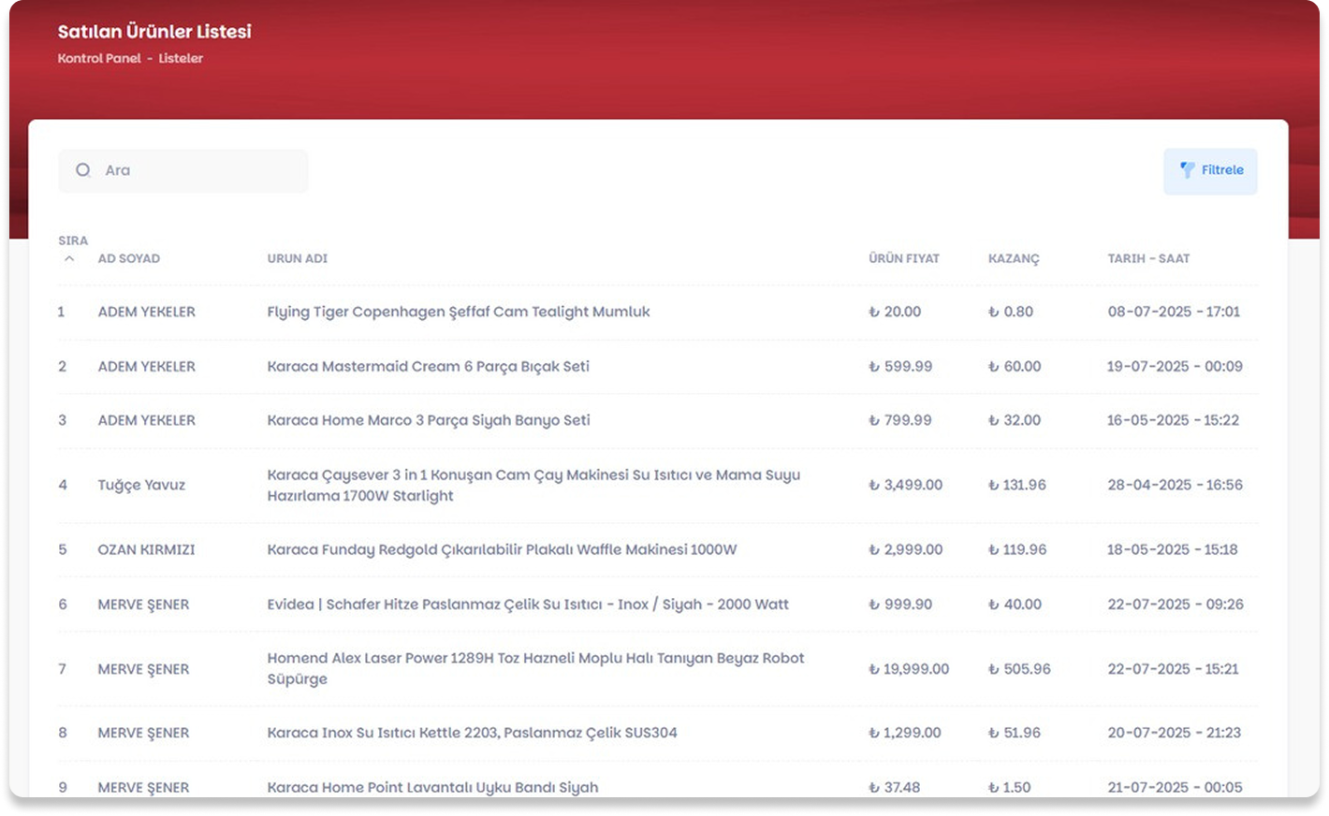The image size is (1329, 816).
Task: Select Karaca Mastermaid Cream Bıçak Seti row
Action: pos(428,367)
